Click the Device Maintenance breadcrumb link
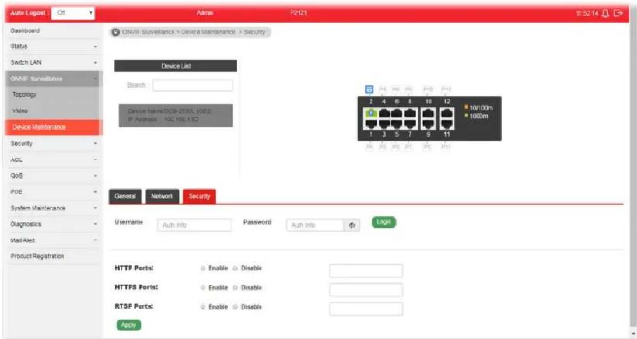637x339 pixels. pyautogui.click(x=208, y=32)
